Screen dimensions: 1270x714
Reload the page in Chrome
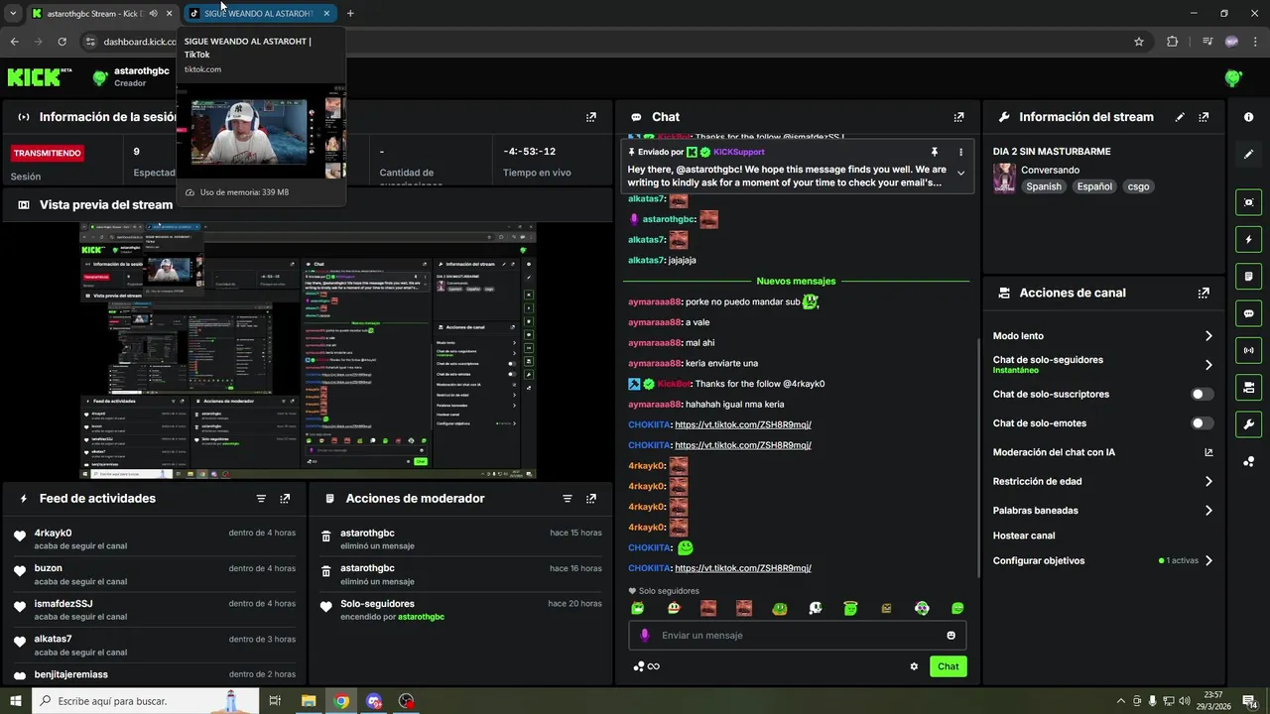click(62, 42)
